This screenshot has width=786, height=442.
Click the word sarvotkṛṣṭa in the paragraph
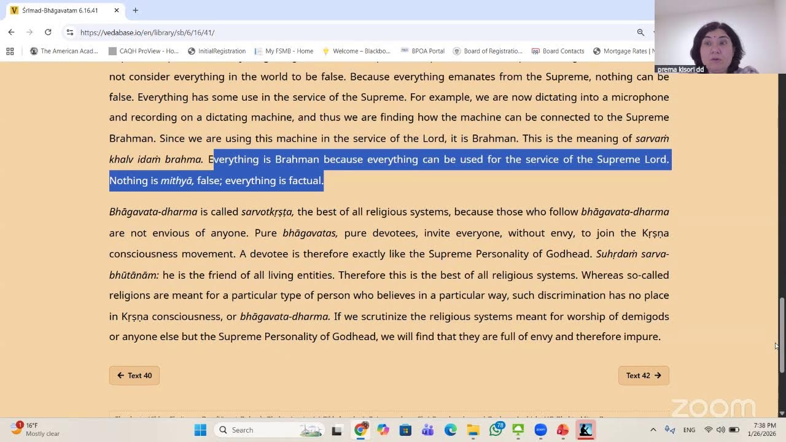click(267, 212)
